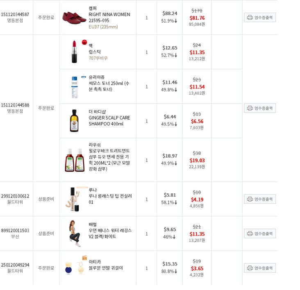
Task: Click receipt print button for Atika earrings order
Action: [x=260, y=268]
